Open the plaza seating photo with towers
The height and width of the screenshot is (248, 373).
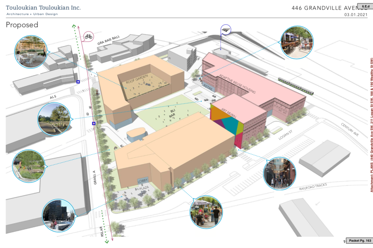(58, 215)
